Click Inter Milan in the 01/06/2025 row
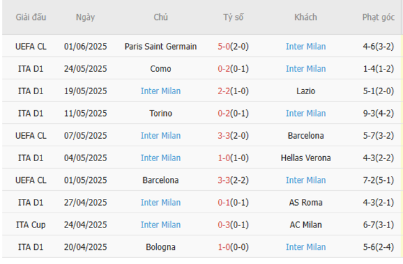403x264 pixels. click(306, 46)
